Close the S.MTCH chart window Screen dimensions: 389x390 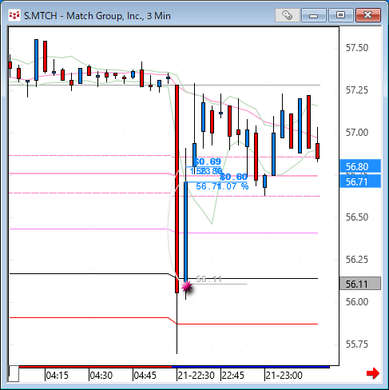tap(368, 15)
